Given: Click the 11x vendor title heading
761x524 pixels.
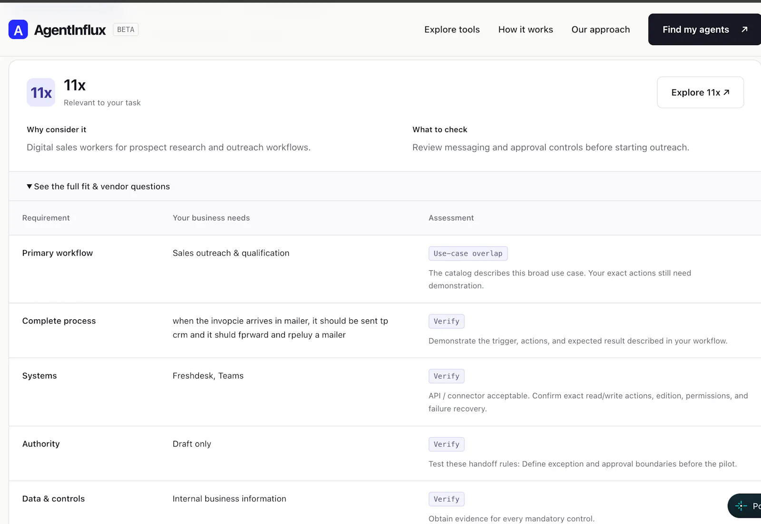Looking at the screenshot, I should (x=75, y=86).
